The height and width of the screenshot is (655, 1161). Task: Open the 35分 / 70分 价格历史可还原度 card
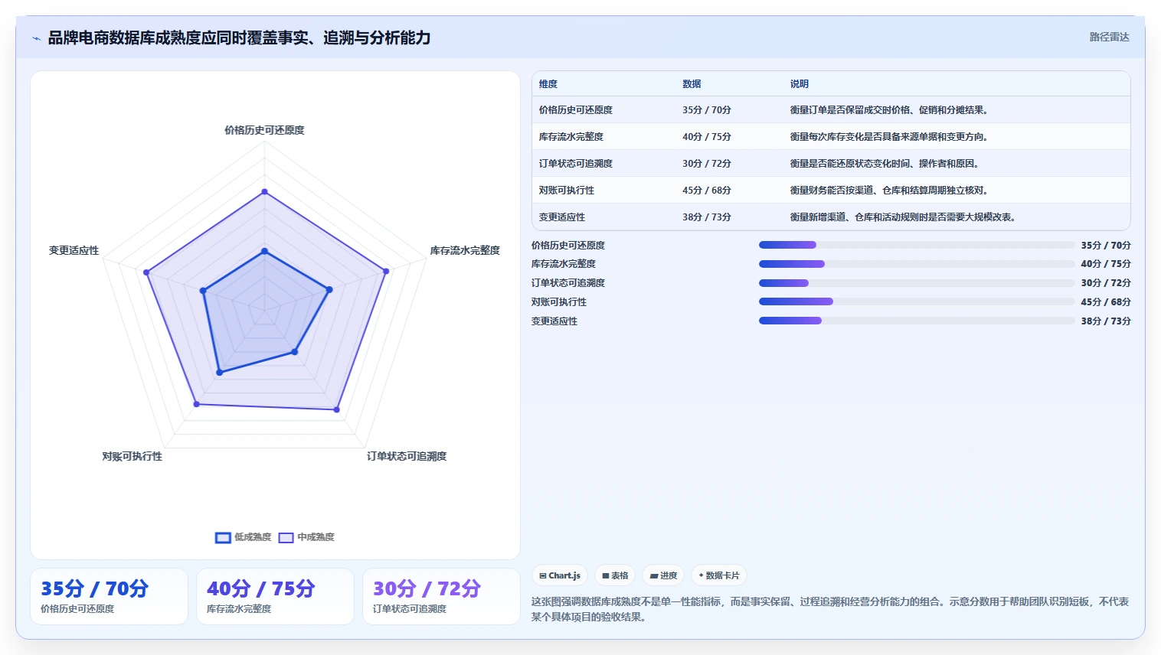109,597
